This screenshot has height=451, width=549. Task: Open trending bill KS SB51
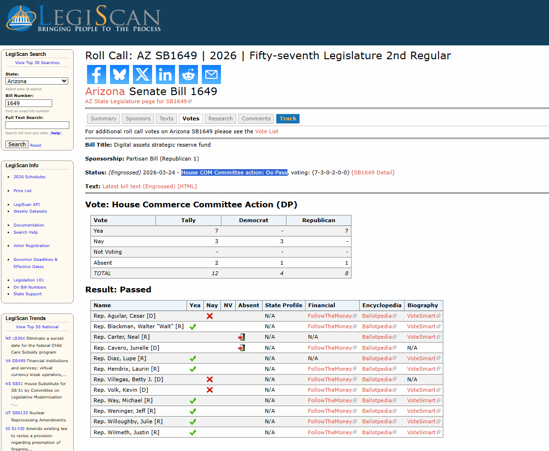point(14,384)
